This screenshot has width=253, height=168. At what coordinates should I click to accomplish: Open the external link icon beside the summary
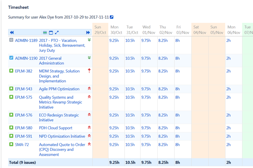(x=112, y=17)
